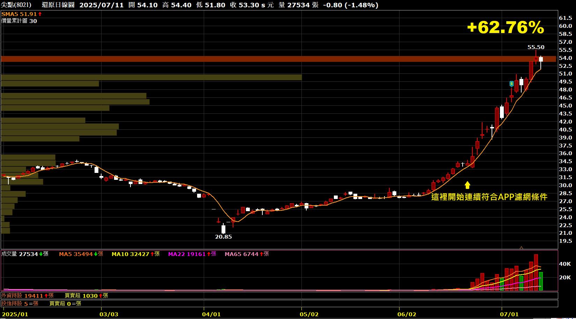This screenshot has height=319, width=576.
Task: Open the 還原日線圖 chart type label
Action: [58, 5]
